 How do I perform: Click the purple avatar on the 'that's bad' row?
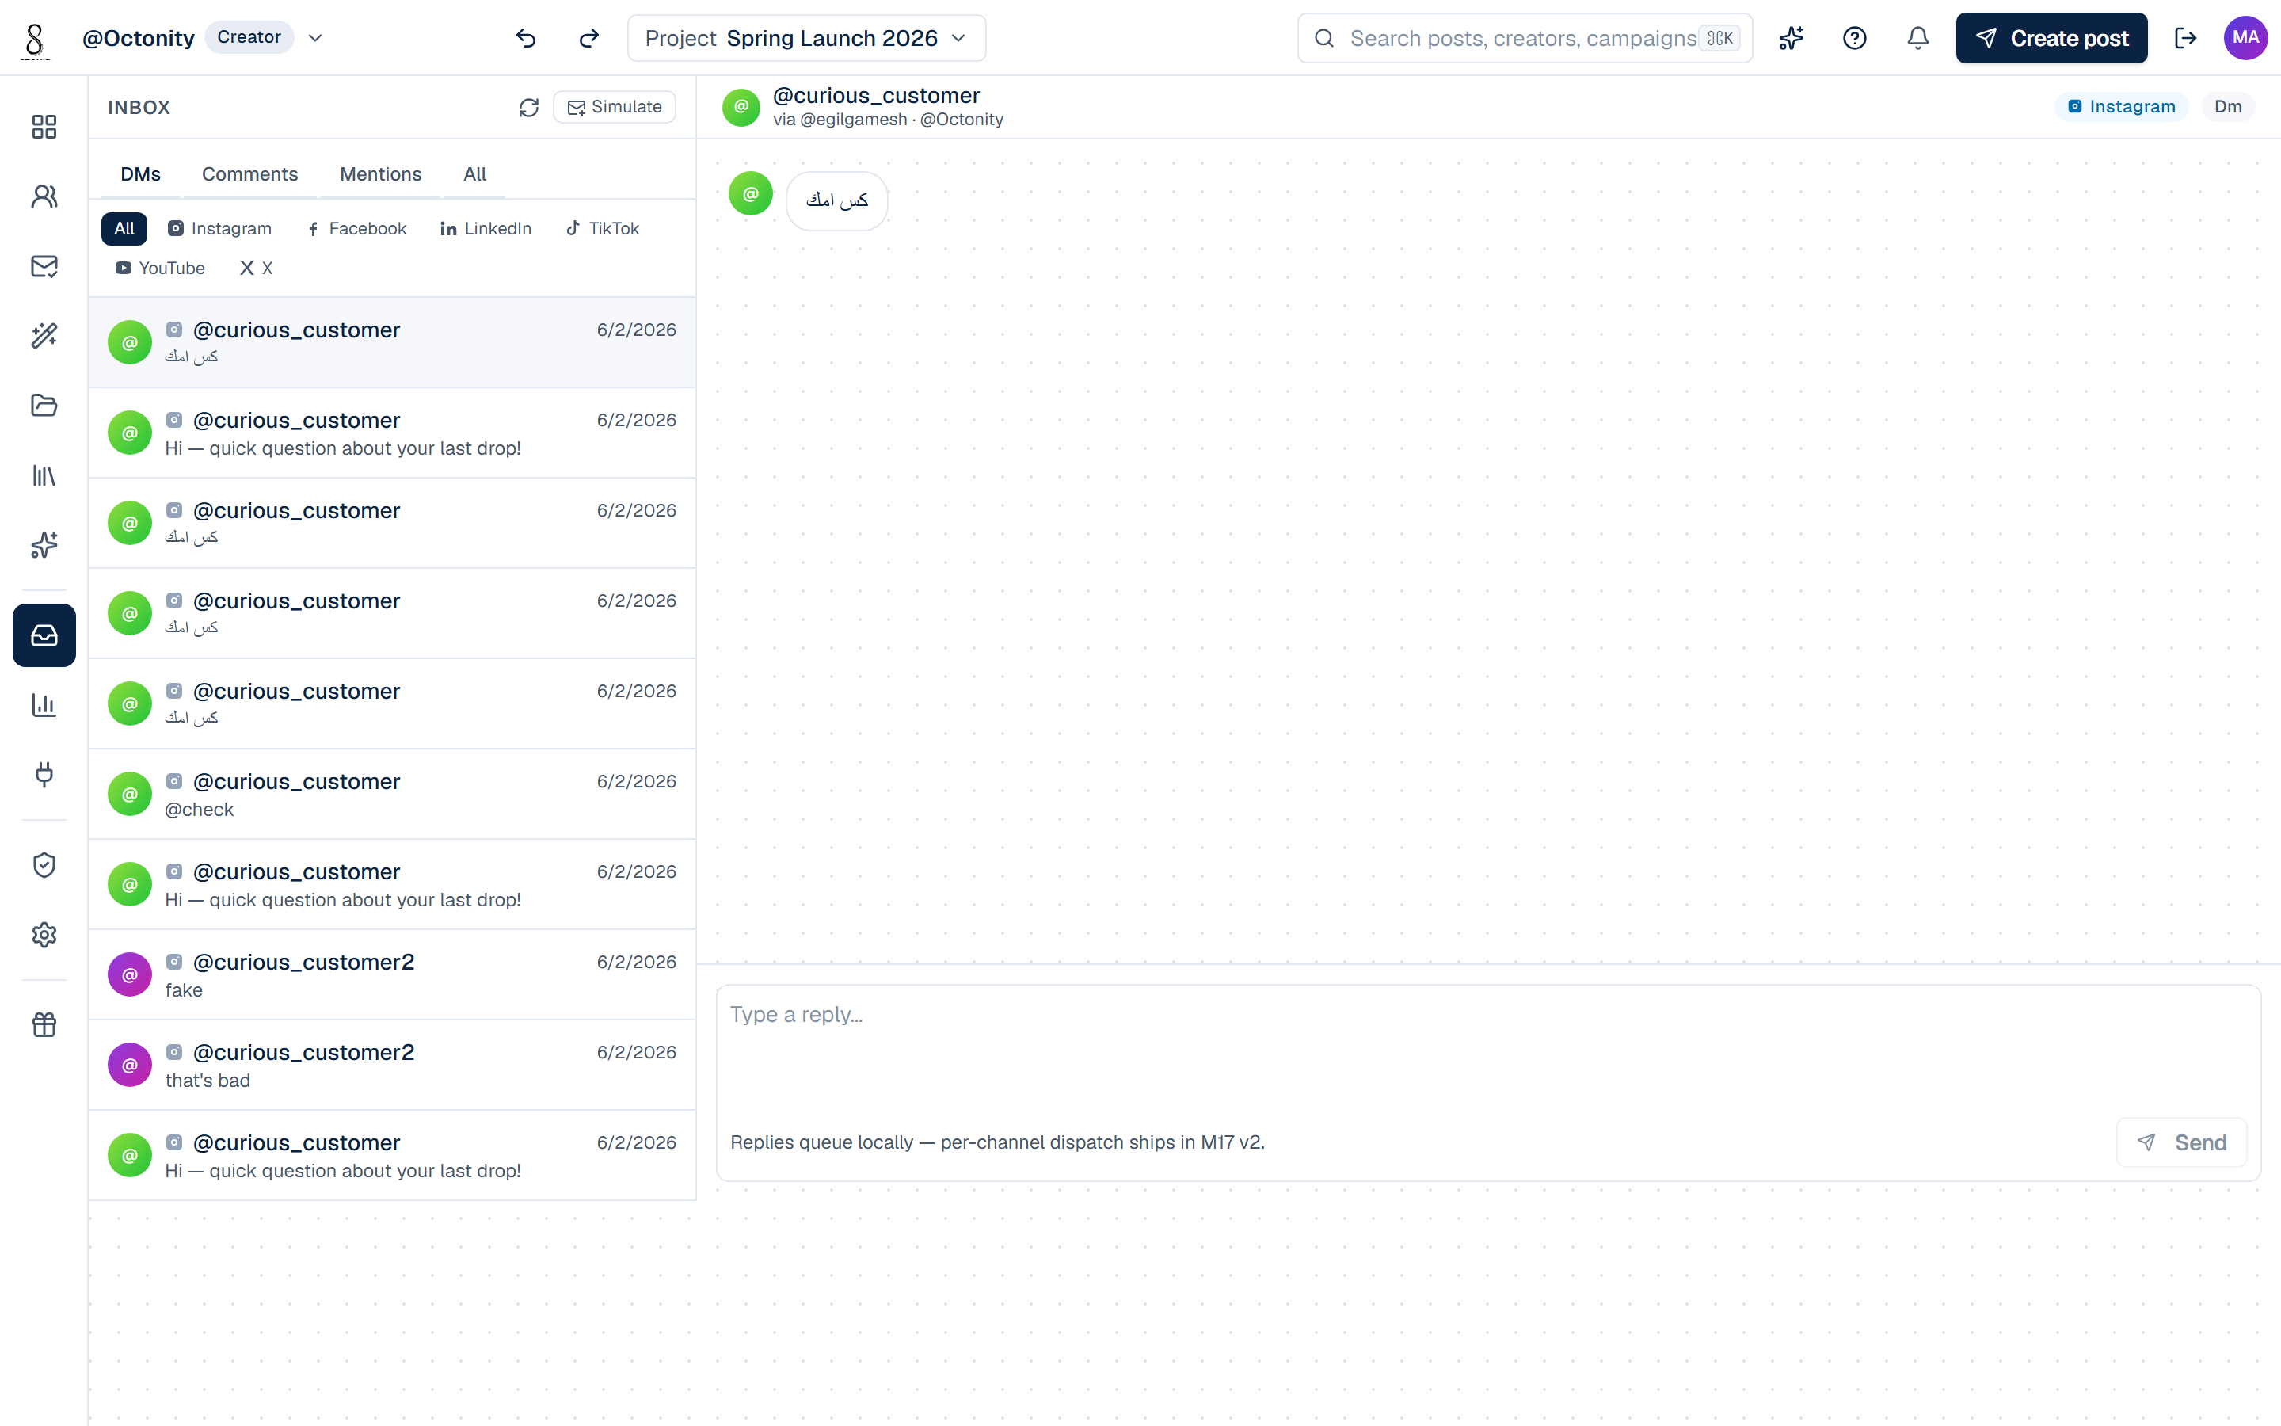(x=130, y=1065)
